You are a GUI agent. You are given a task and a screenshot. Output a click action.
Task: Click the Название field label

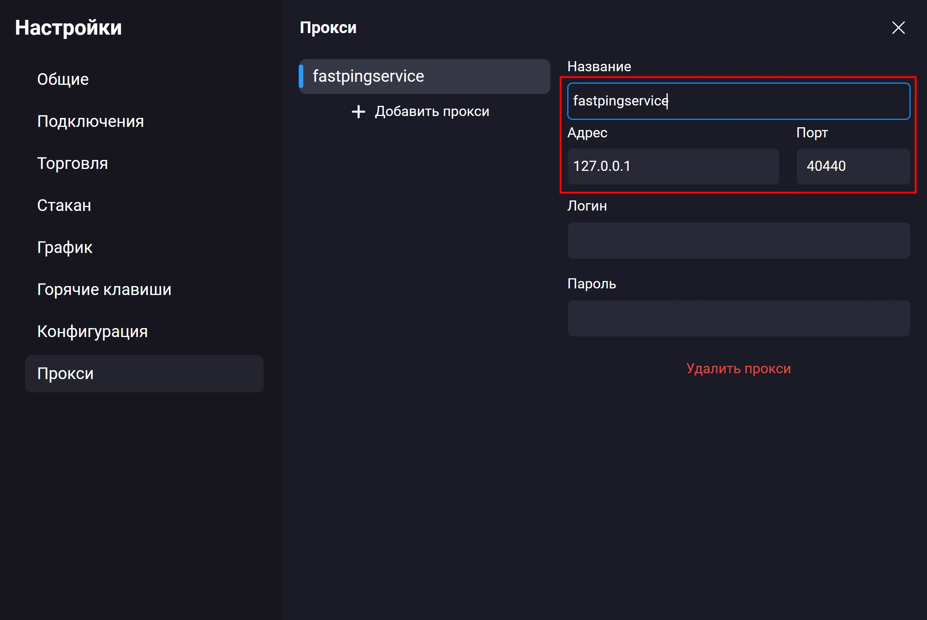(x=599, y=67)
